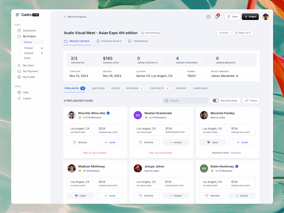Image resolution: width=284 pixels, height=213 pixels.
Task: Click the search magnifier icon
Action: coord(167,100)
